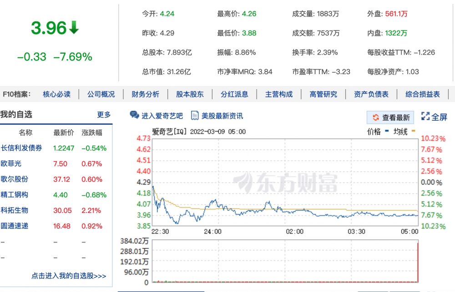Click 欧菲光 price value 7.50
Viewport: 455px width, 292px height.
click(60, 164)
